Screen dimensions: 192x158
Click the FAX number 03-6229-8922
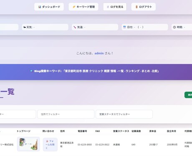coord(102,145)
